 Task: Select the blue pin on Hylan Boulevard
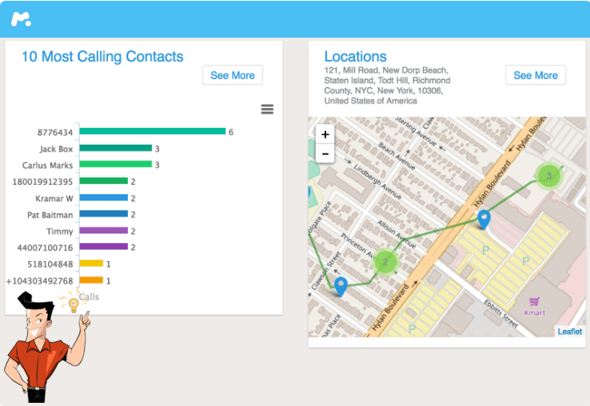[x=483, y=219]
